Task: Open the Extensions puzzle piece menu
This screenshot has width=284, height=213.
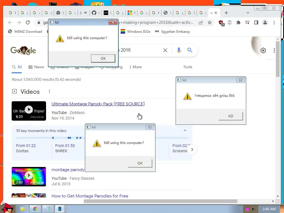Action: 238,22
